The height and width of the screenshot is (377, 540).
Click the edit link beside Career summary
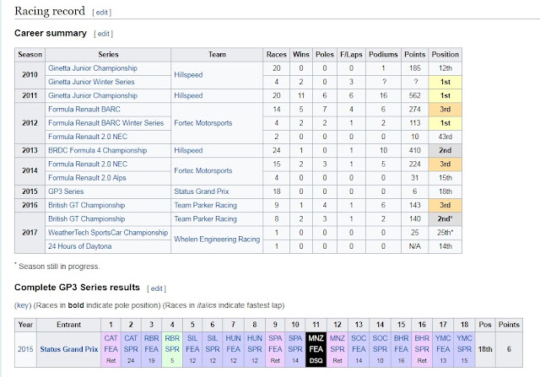103,34
